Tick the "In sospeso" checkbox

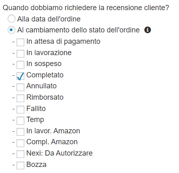pyautogui.click(x=20, y=65)
